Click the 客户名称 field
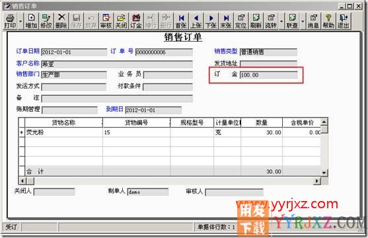368x238 pixels. pyautogui.click(x=117, y=64)
